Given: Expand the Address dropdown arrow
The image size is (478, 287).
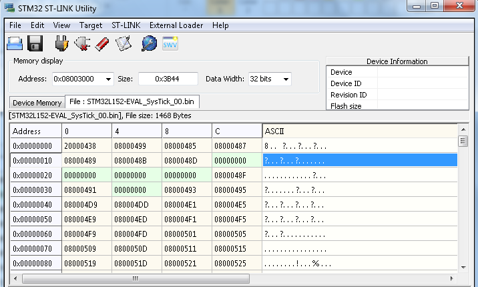Looking at the screenshot, I should click(108, 79).
